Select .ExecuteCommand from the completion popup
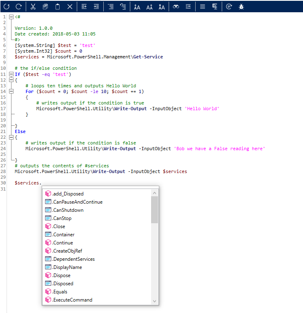The height and width of the screenshot is (313, 303). [72, 300]
